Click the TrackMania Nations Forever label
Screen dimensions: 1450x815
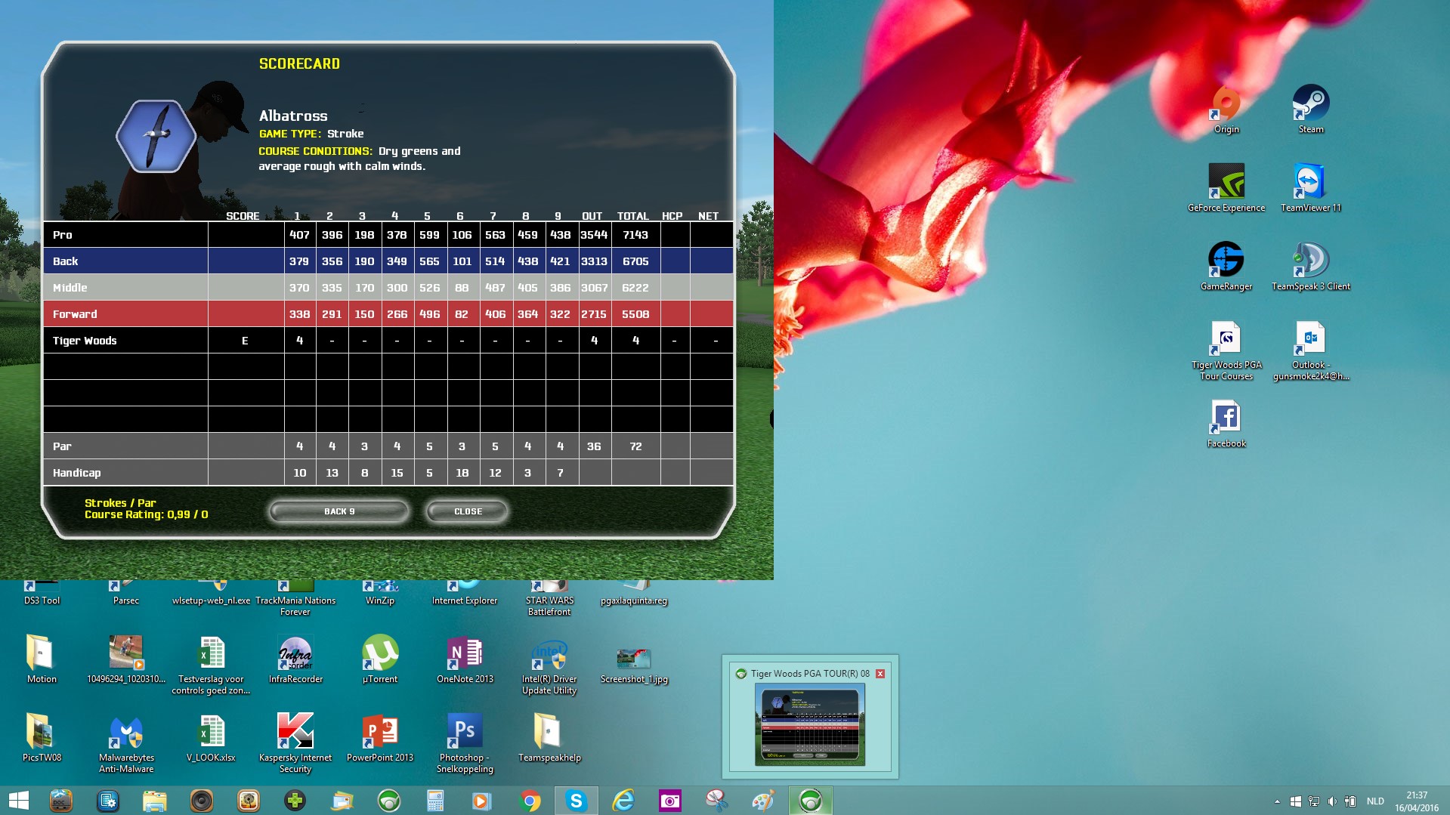coord(295,606)
